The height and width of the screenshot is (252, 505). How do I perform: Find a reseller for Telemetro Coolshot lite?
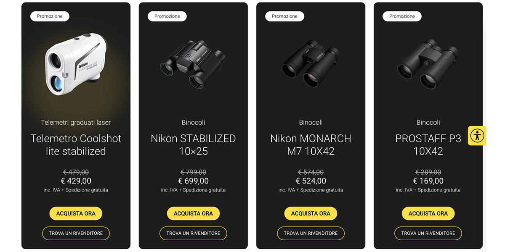[x=76, y=233]
